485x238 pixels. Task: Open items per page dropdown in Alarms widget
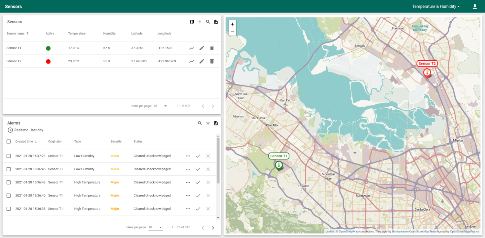click(156, 227)
